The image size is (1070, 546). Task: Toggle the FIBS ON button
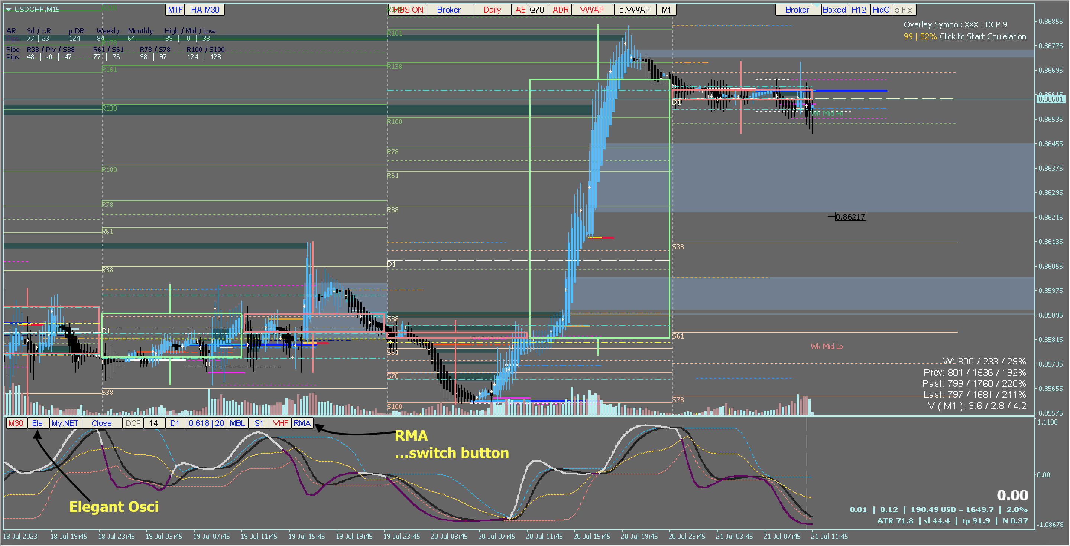point(407,10)
